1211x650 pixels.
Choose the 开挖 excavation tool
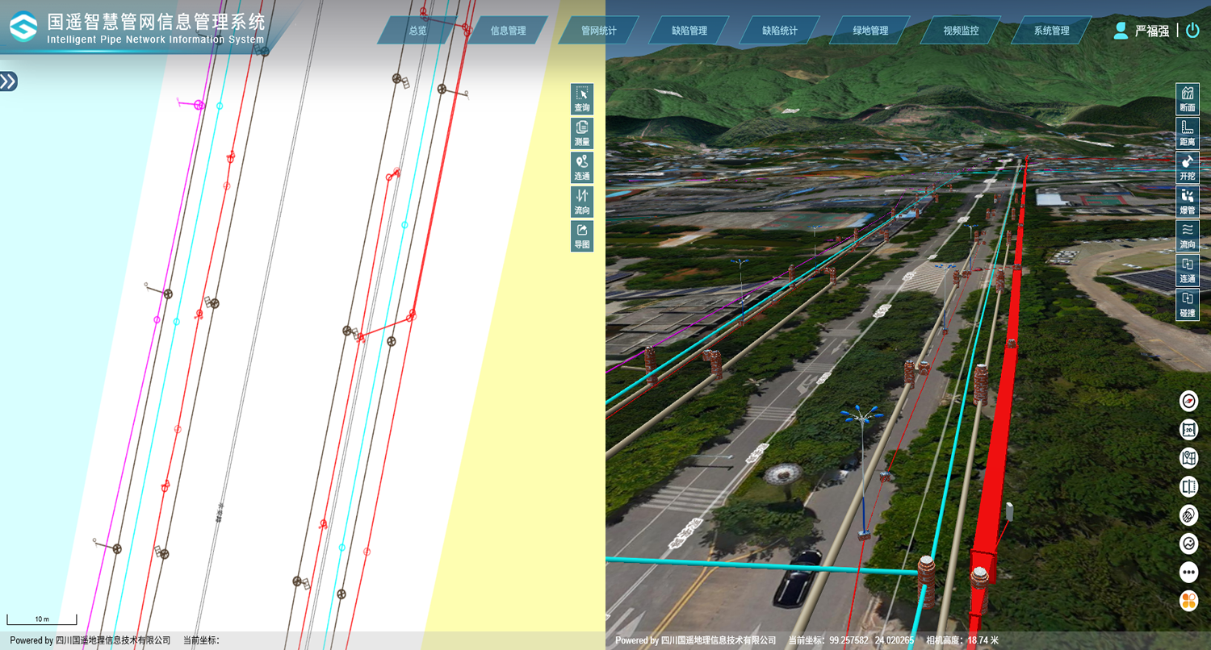[x=1187, y=168]
